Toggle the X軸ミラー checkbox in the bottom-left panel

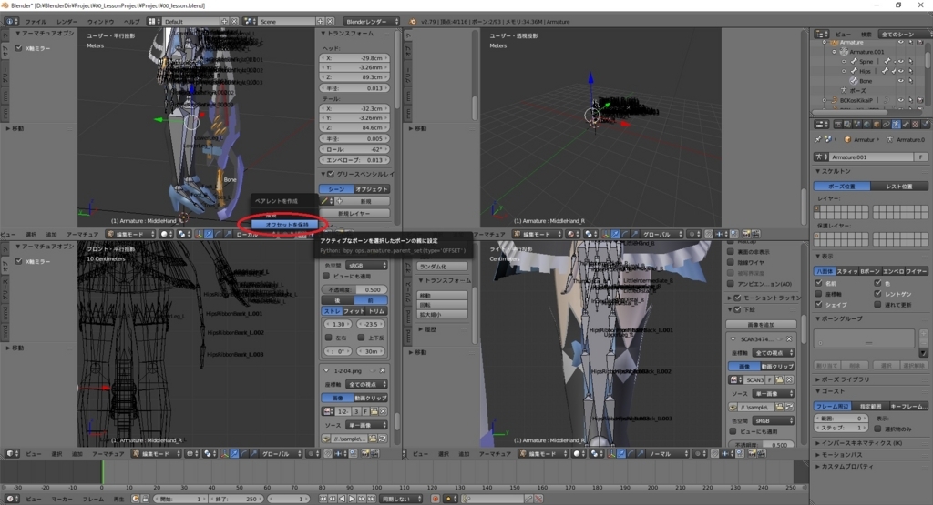point(19,261)
